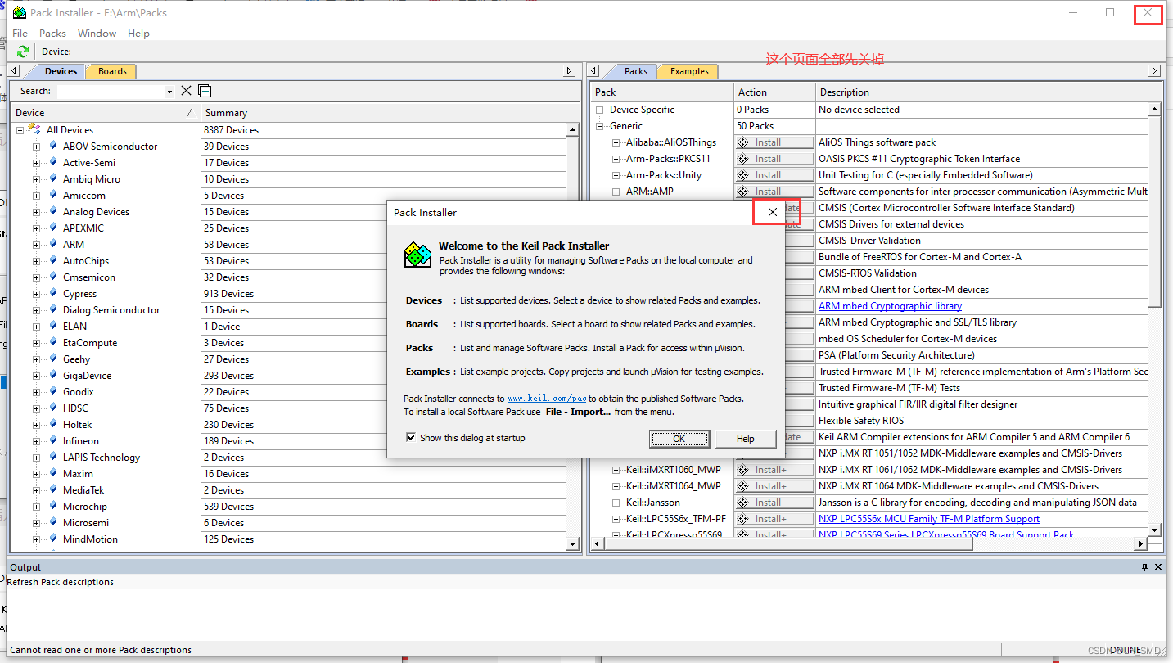Click the blue chip icon beside Microchip
The width and height of the screenshot is (1173, 663).
click(54, 506)
